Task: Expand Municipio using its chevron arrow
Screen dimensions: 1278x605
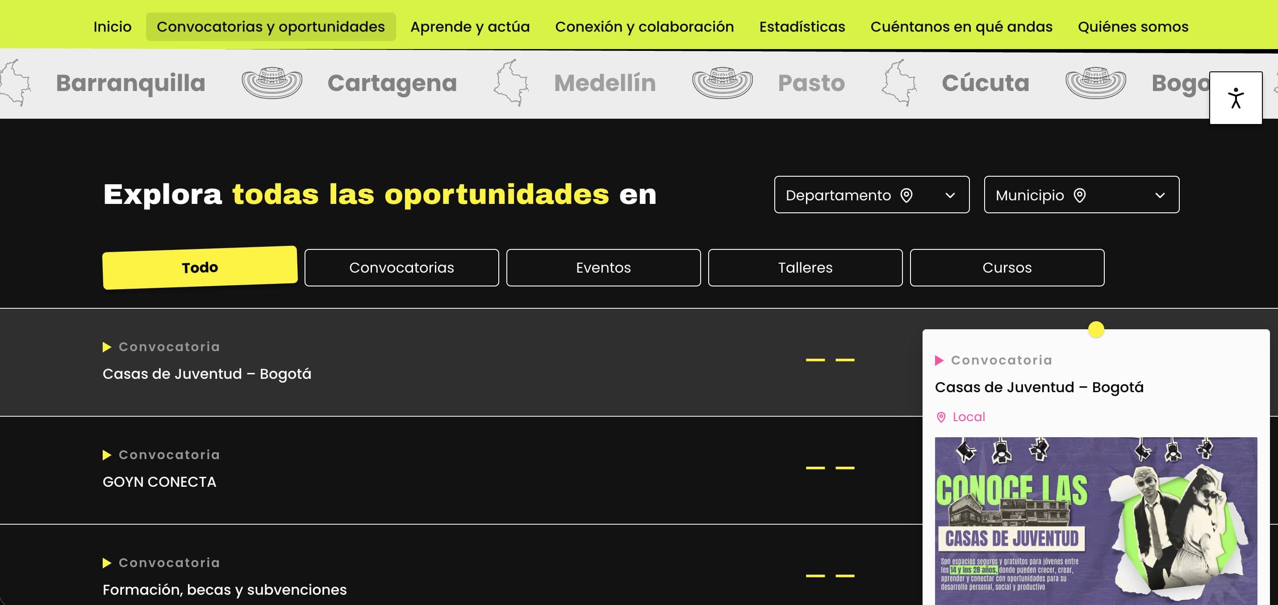Action: 1160,195
